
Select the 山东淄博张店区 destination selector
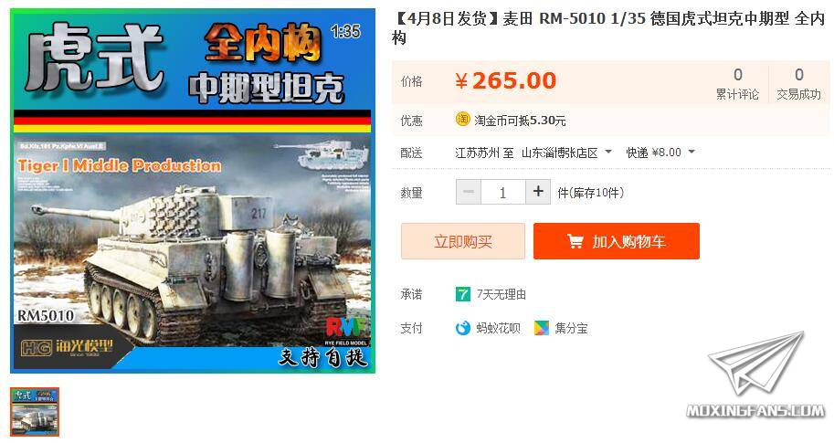[x=566, y=153]
